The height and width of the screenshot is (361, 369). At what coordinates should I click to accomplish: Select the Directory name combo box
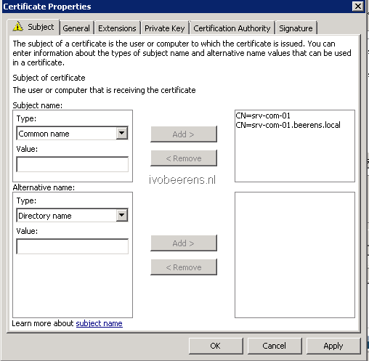[72, 215]
